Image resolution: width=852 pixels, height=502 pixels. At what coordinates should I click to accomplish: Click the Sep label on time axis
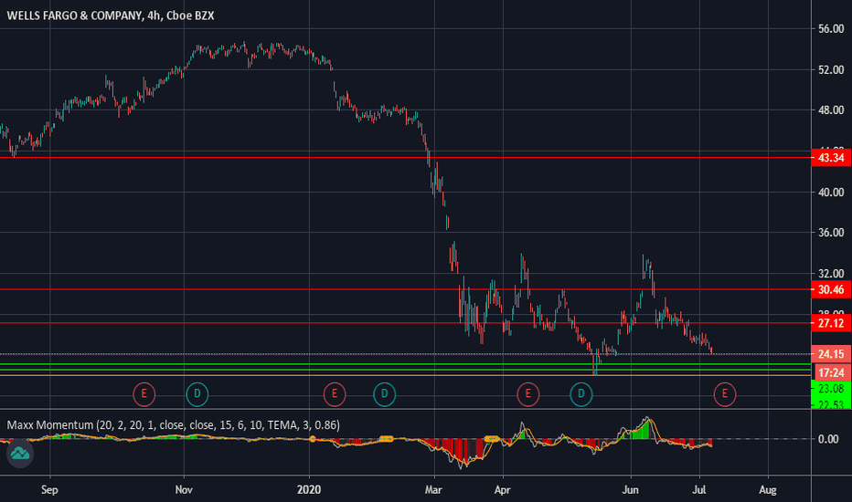click(49, 489)
